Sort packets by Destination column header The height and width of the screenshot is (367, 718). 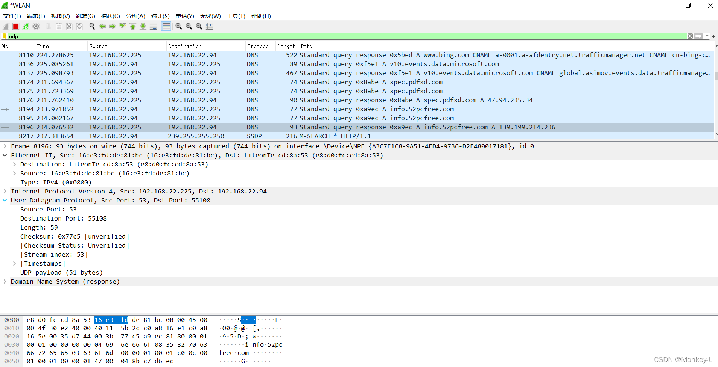(x=206, y=46)
